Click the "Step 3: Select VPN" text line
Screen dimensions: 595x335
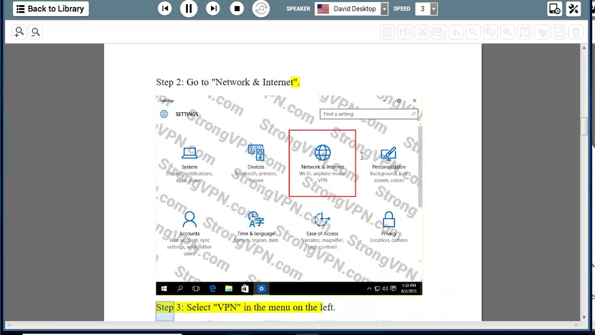coord(245,307)
